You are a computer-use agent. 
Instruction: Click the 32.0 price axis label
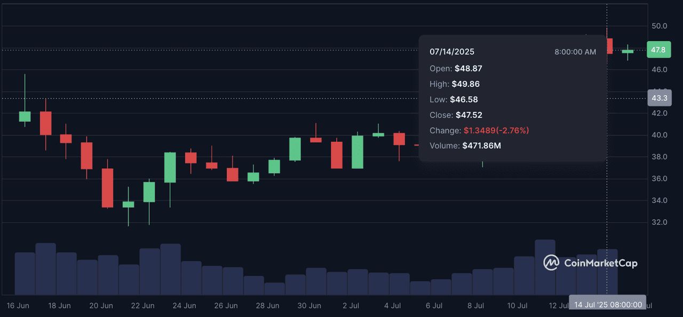coord(659,222)
